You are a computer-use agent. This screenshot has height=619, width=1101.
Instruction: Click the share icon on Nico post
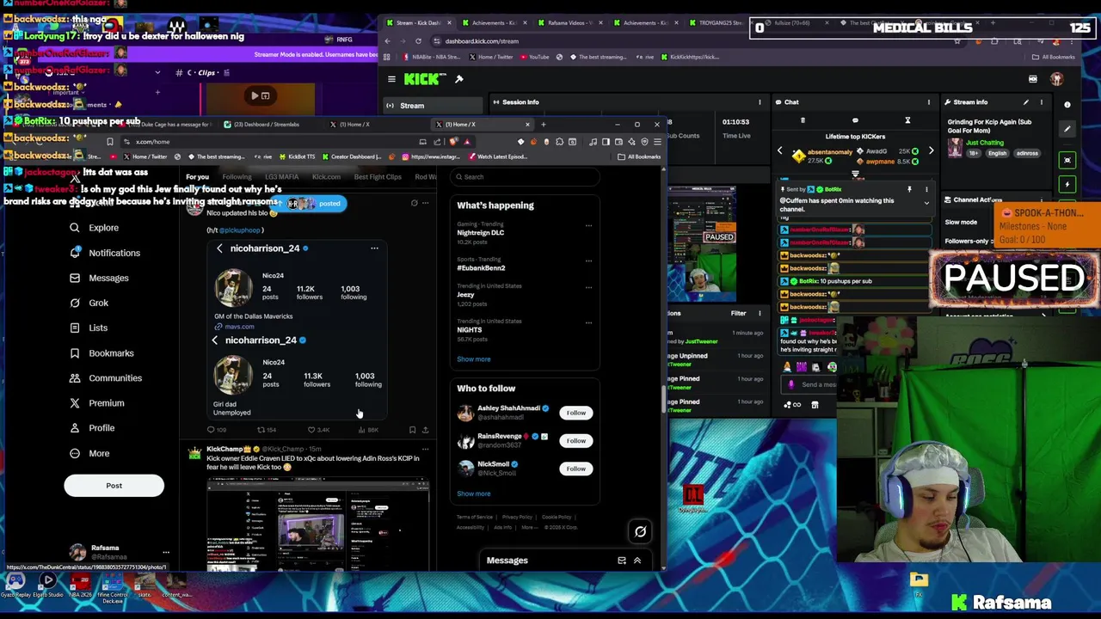point(425,430)
